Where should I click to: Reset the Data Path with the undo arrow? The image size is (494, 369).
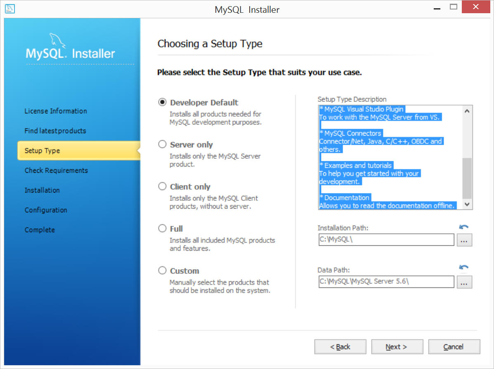click(463, 267)
